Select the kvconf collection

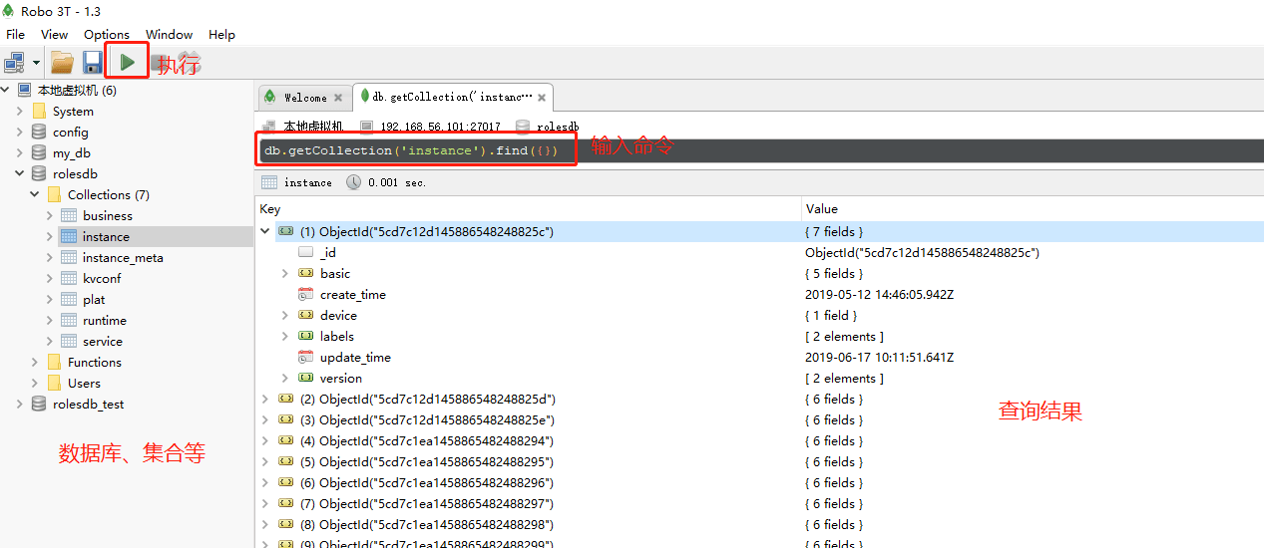[102, 278]
